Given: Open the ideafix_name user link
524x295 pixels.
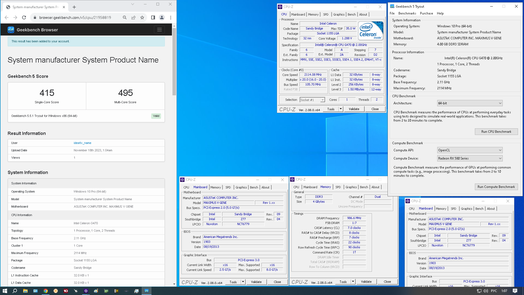Looking at the screenshot, I should tap(82, 143).
